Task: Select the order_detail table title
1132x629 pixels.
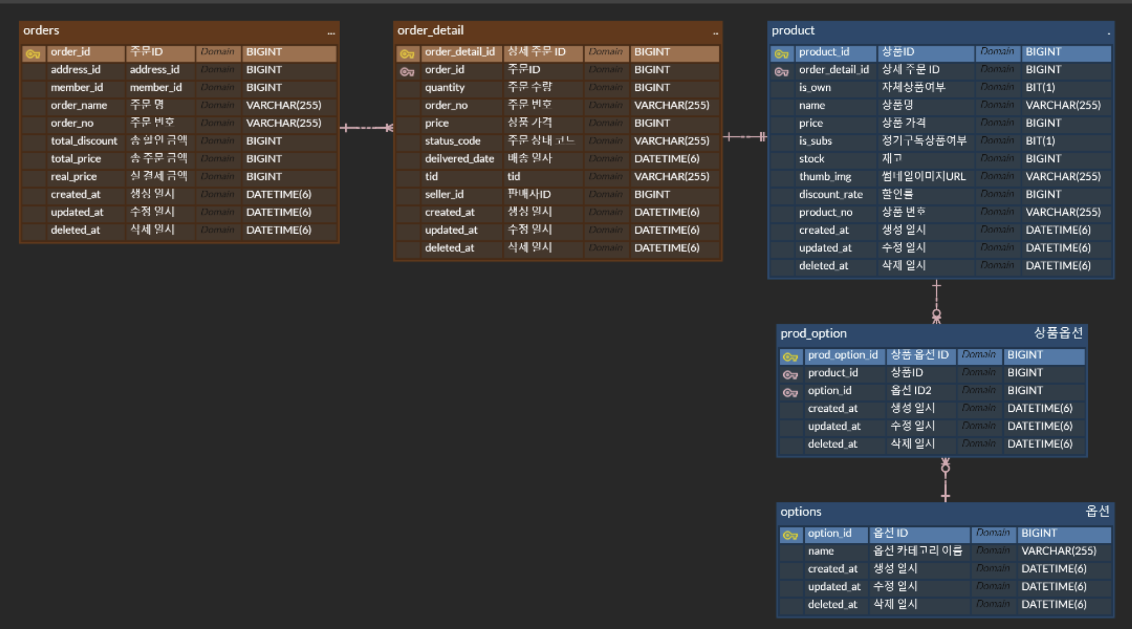Action: click(x=430, y=30)
